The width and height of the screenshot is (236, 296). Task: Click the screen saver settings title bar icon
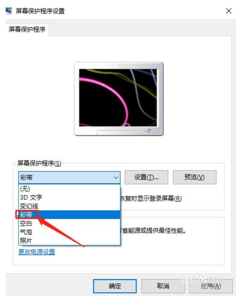tap(9, 11)
